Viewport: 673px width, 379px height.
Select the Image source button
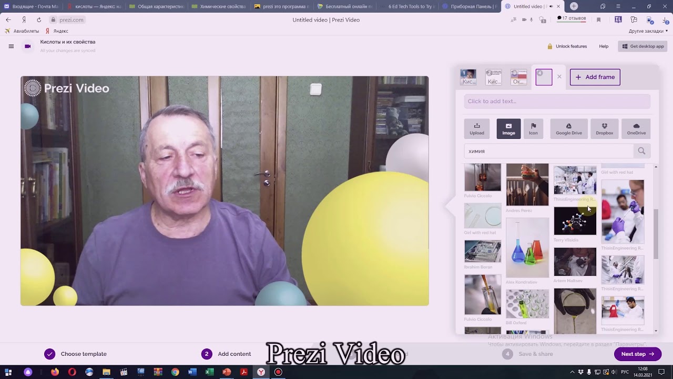[508, 129]
